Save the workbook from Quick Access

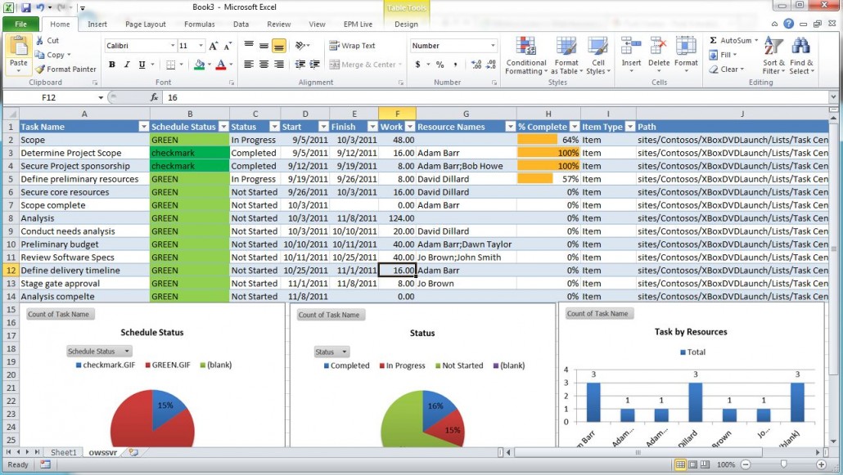tap(25, 7)
